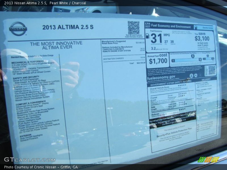Click the gasoline pump icon on label header

coord(195,26)
